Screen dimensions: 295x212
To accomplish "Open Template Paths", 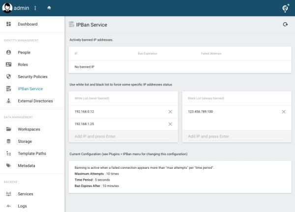I will [32, 154].
